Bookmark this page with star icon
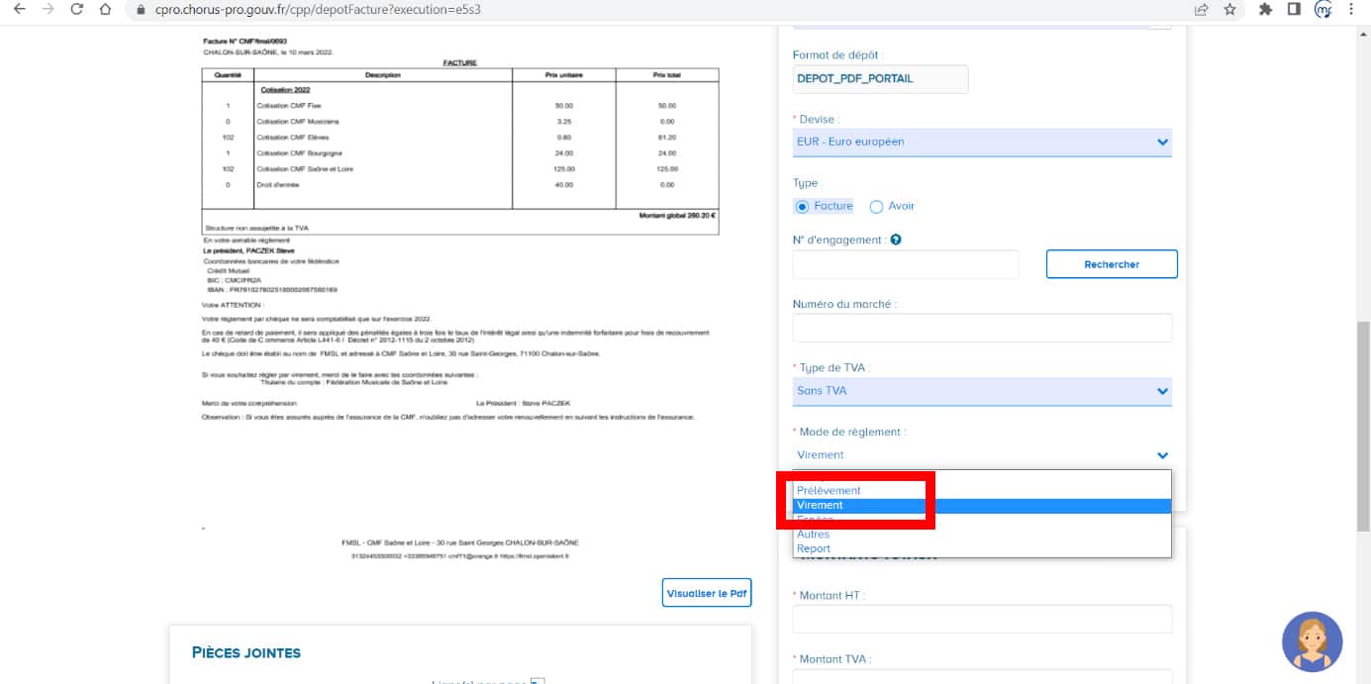This screenshot has height=684, width=1371. (1229, 10)
